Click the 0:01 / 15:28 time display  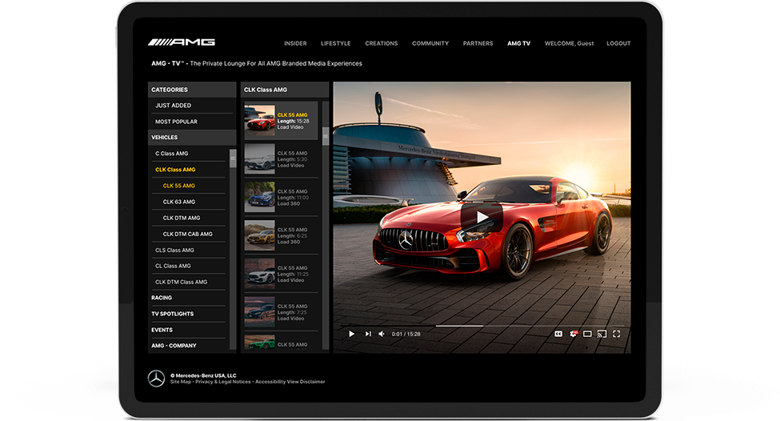coord(406,334)
